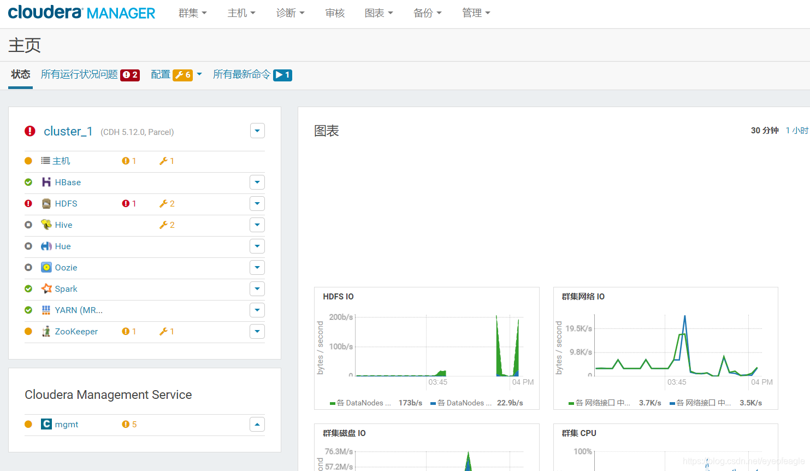Image resolution: width=810 pixels, height=471 pixels.
Task: Select the 状态 tab
Action: 20,74
